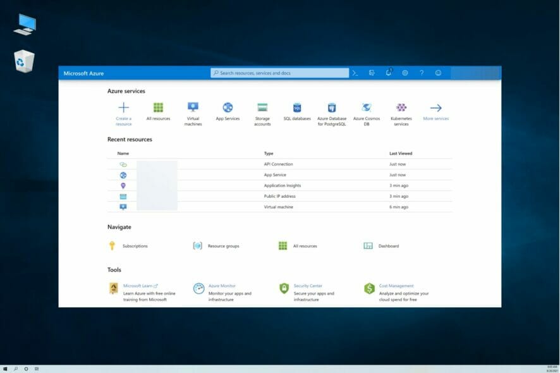This screenshot has width=560, height=373.
Task: Open the Cortana circle on the taskbar
Action: click(x=26, y=369)
